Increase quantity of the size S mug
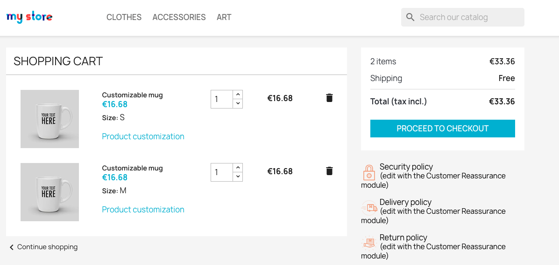559x265 pixels. tap(238, 94)
